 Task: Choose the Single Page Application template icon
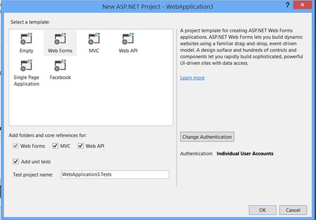(x=26, y=66)
